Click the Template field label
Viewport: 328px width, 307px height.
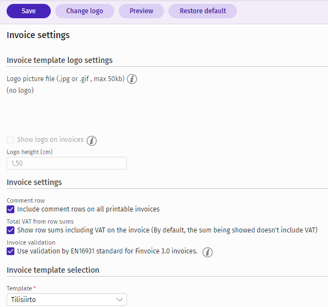pyautogui.click(x=19, y=288)
